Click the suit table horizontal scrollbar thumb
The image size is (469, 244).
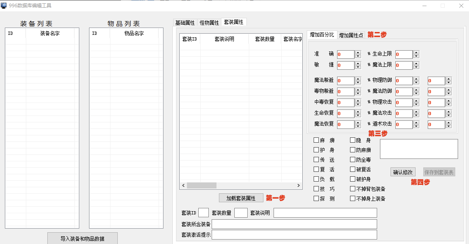[202, 186]
